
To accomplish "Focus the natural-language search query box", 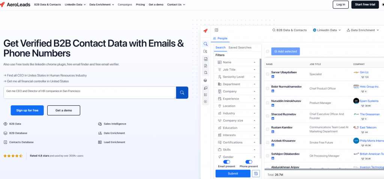I will point(90,93).
